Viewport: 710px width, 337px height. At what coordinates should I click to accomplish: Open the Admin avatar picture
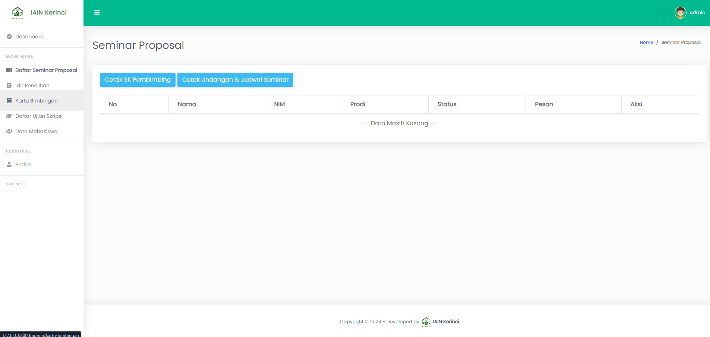click(680, 13)
